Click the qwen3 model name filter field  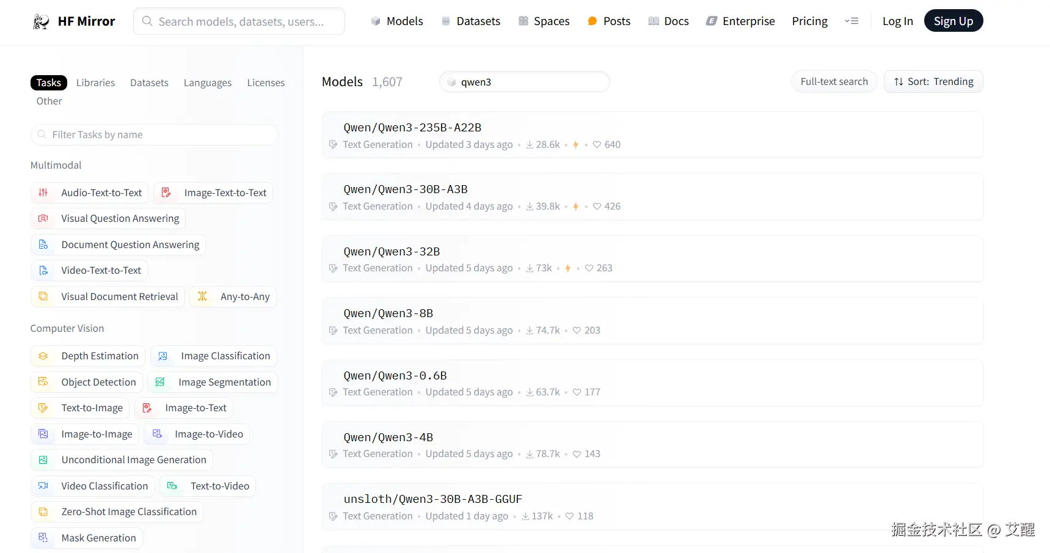(x=525, y=82)
